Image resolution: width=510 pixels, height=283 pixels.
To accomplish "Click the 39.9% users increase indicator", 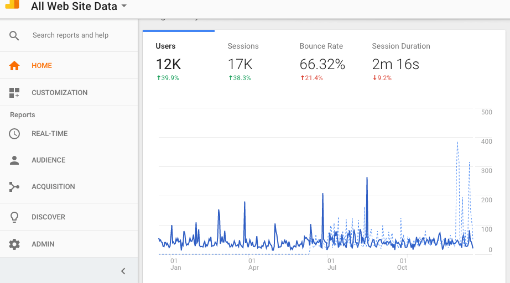I will tap(168, 78).
